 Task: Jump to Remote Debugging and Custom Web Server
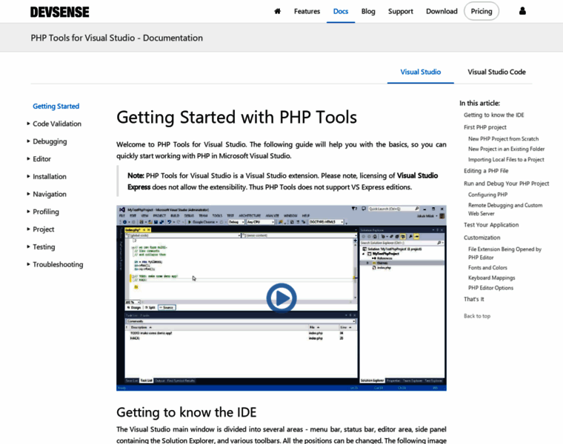click(505, 209)
